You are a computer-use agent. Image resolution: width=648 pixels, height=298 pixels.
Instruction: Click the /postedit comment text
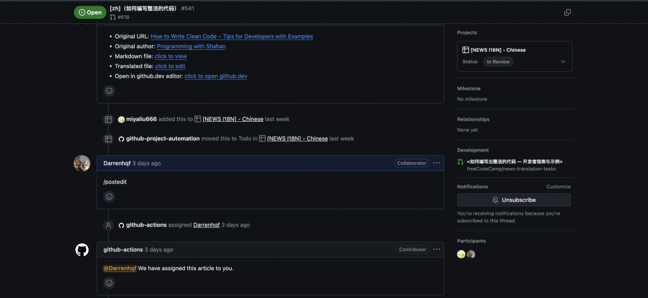[115, 182]
